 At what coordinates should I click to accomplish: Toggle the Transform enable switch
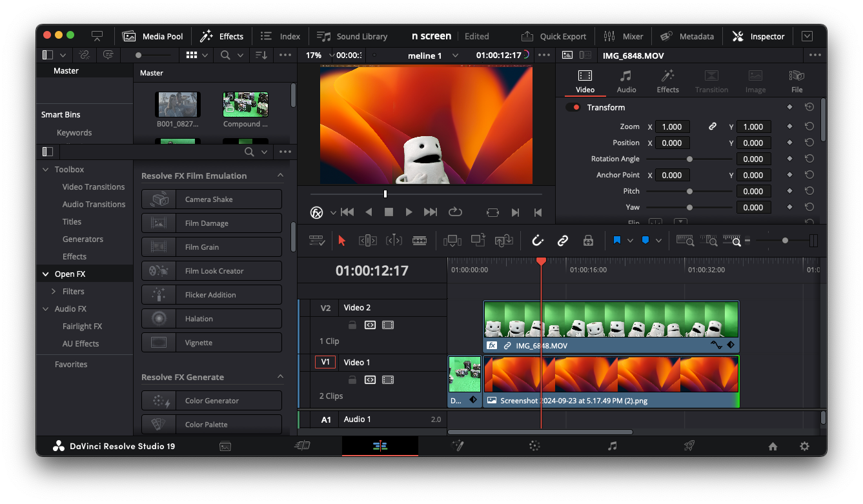pos(573,108)
